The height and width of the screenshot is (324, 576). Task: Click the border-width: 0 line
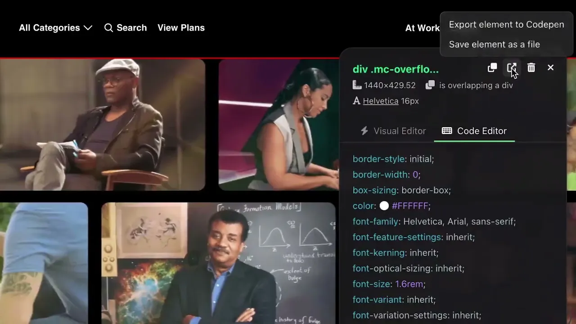point(387,175)
